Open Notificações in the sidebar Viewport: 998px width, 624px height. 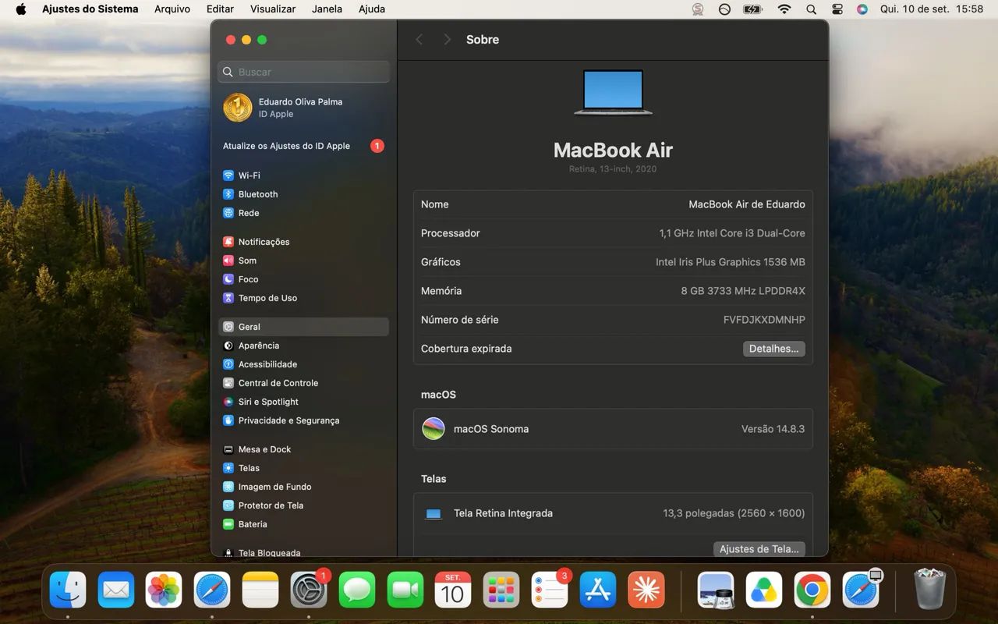(x=303, y=242)
